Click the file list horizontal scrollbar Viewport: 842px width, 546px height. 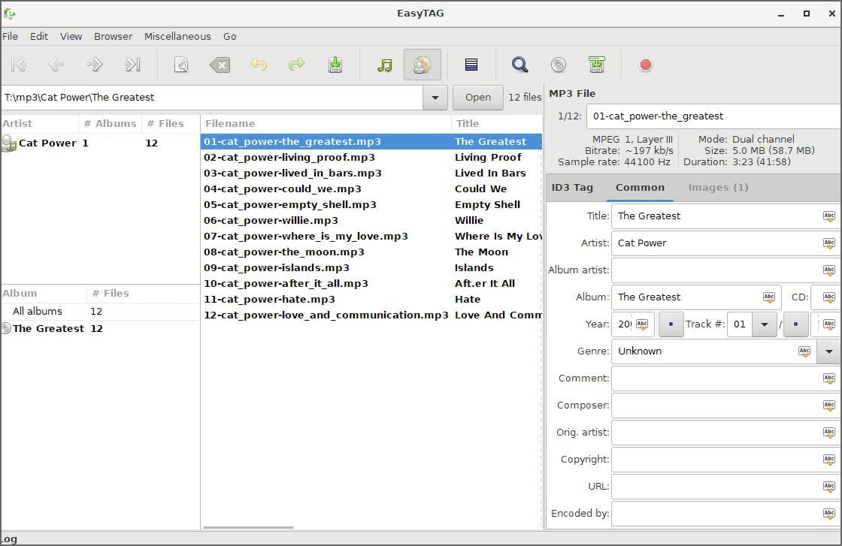tap(248, 527)
